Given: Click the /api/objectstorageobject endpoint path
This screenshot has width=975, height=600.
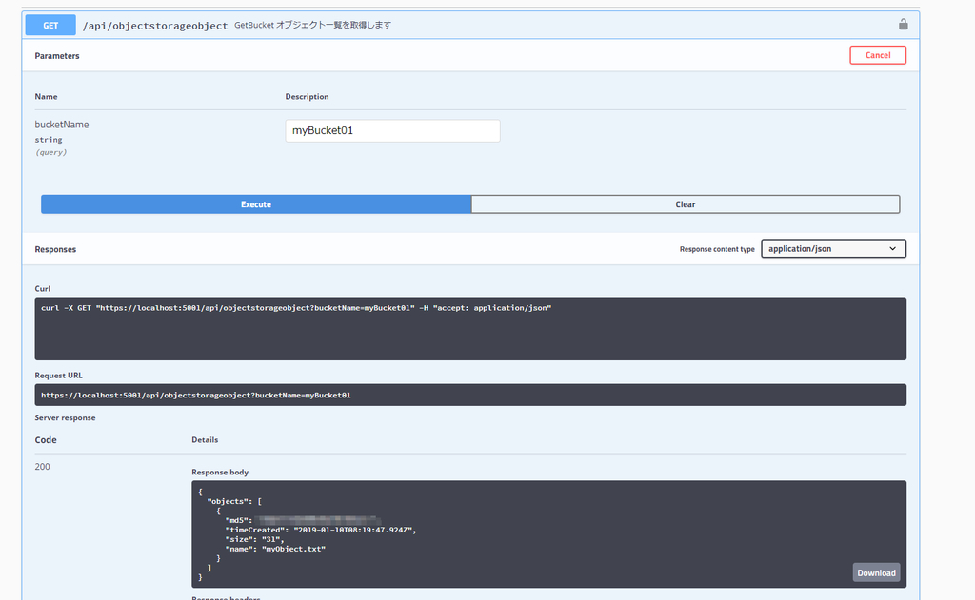Looking at the screenshot, I should click(x=155, y=26).
